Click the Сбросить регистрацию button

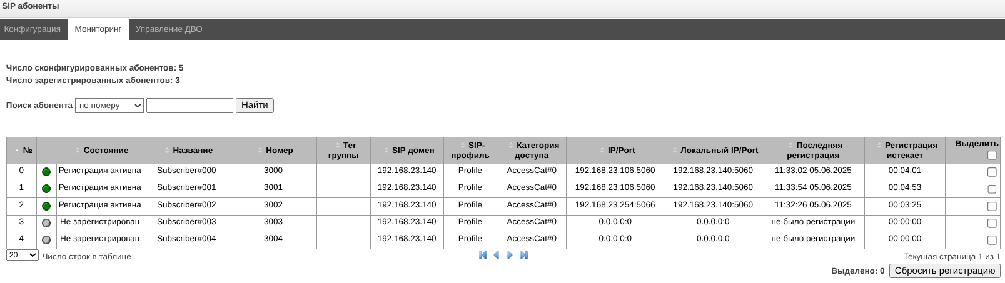944,271
